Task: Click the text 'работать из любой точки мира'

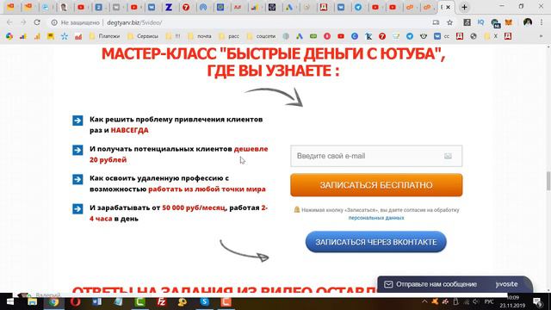Action: (x=207, y=189)
